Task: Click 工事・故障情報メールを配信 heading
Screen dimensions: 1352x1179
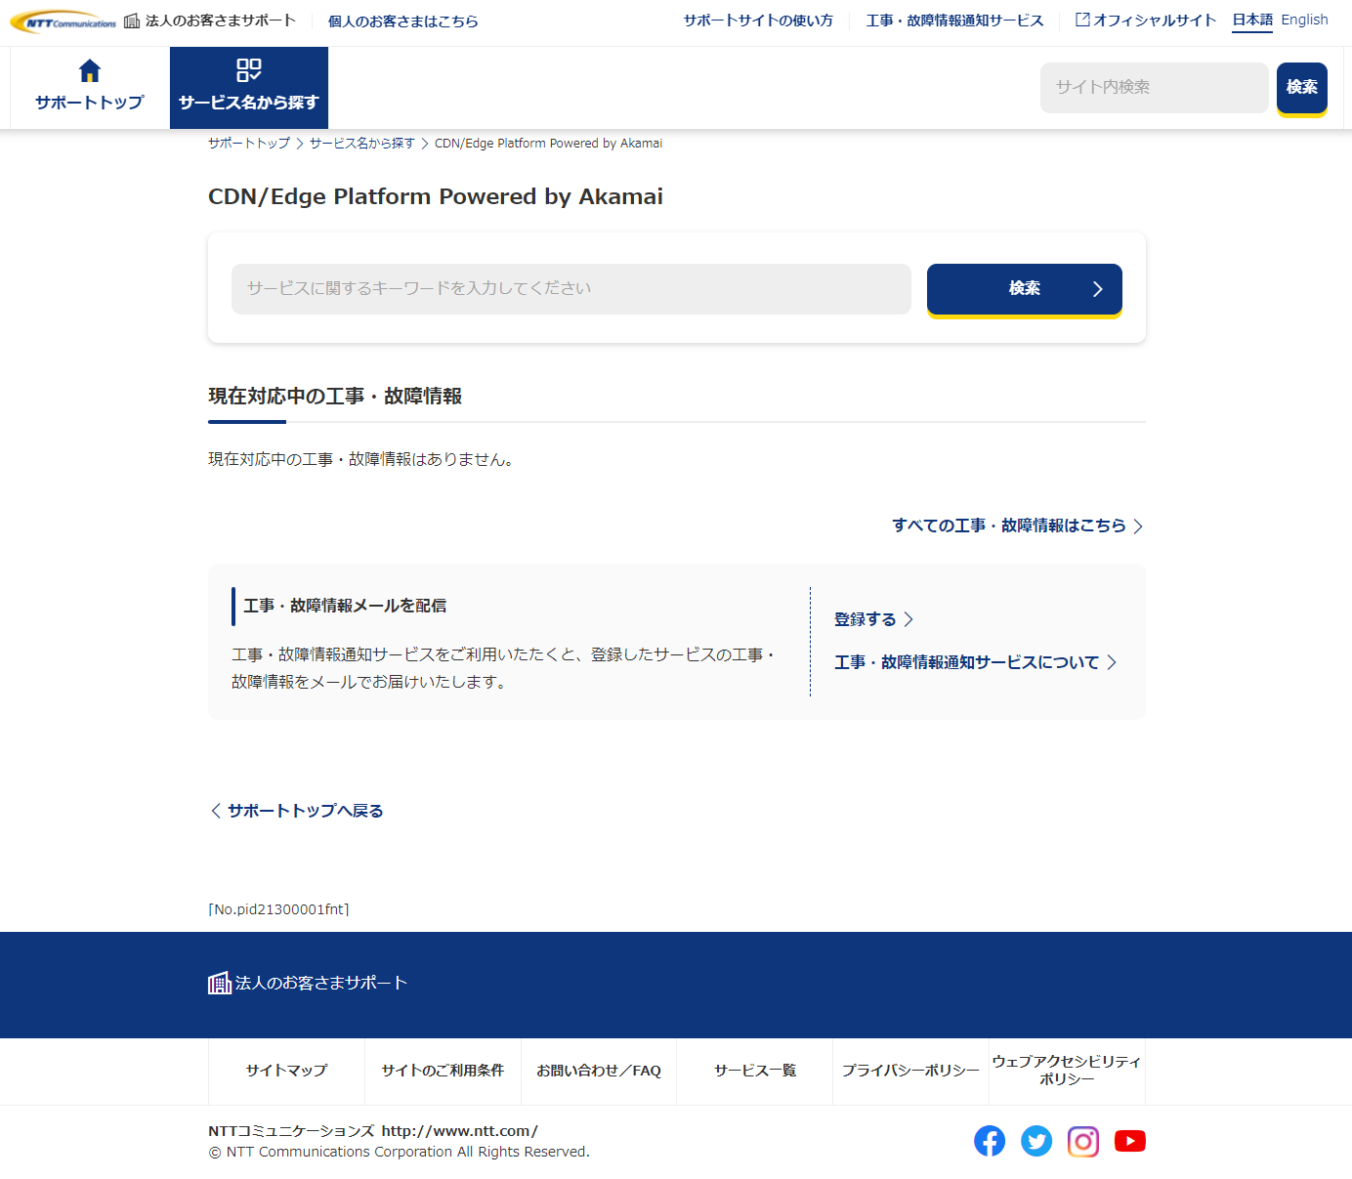Action: (x=345, y=606)
